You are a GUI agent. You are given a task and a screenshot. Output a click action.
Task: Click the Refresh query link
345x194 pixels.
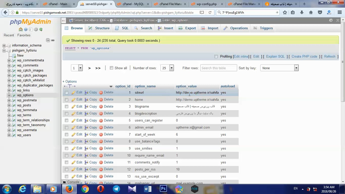[330, 57]
